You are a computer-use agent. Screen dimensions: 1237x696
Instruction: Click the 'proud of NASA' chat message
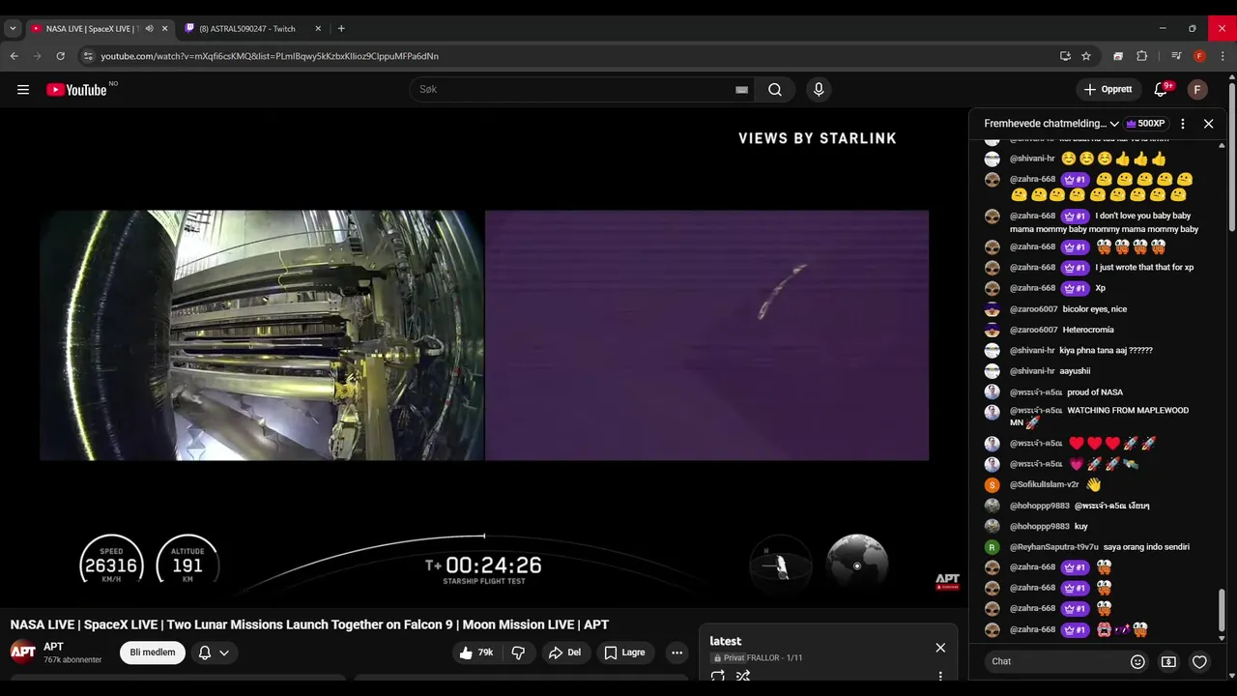1095,392
